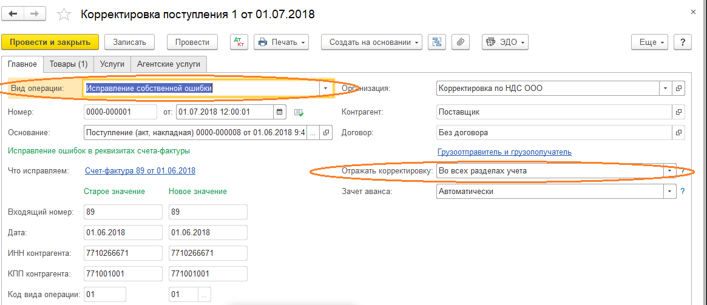The height and width of the screenshot is (305, 707).
Task: Expand Отражать корректировку dropdown arrow
Action: pos(670,171)
